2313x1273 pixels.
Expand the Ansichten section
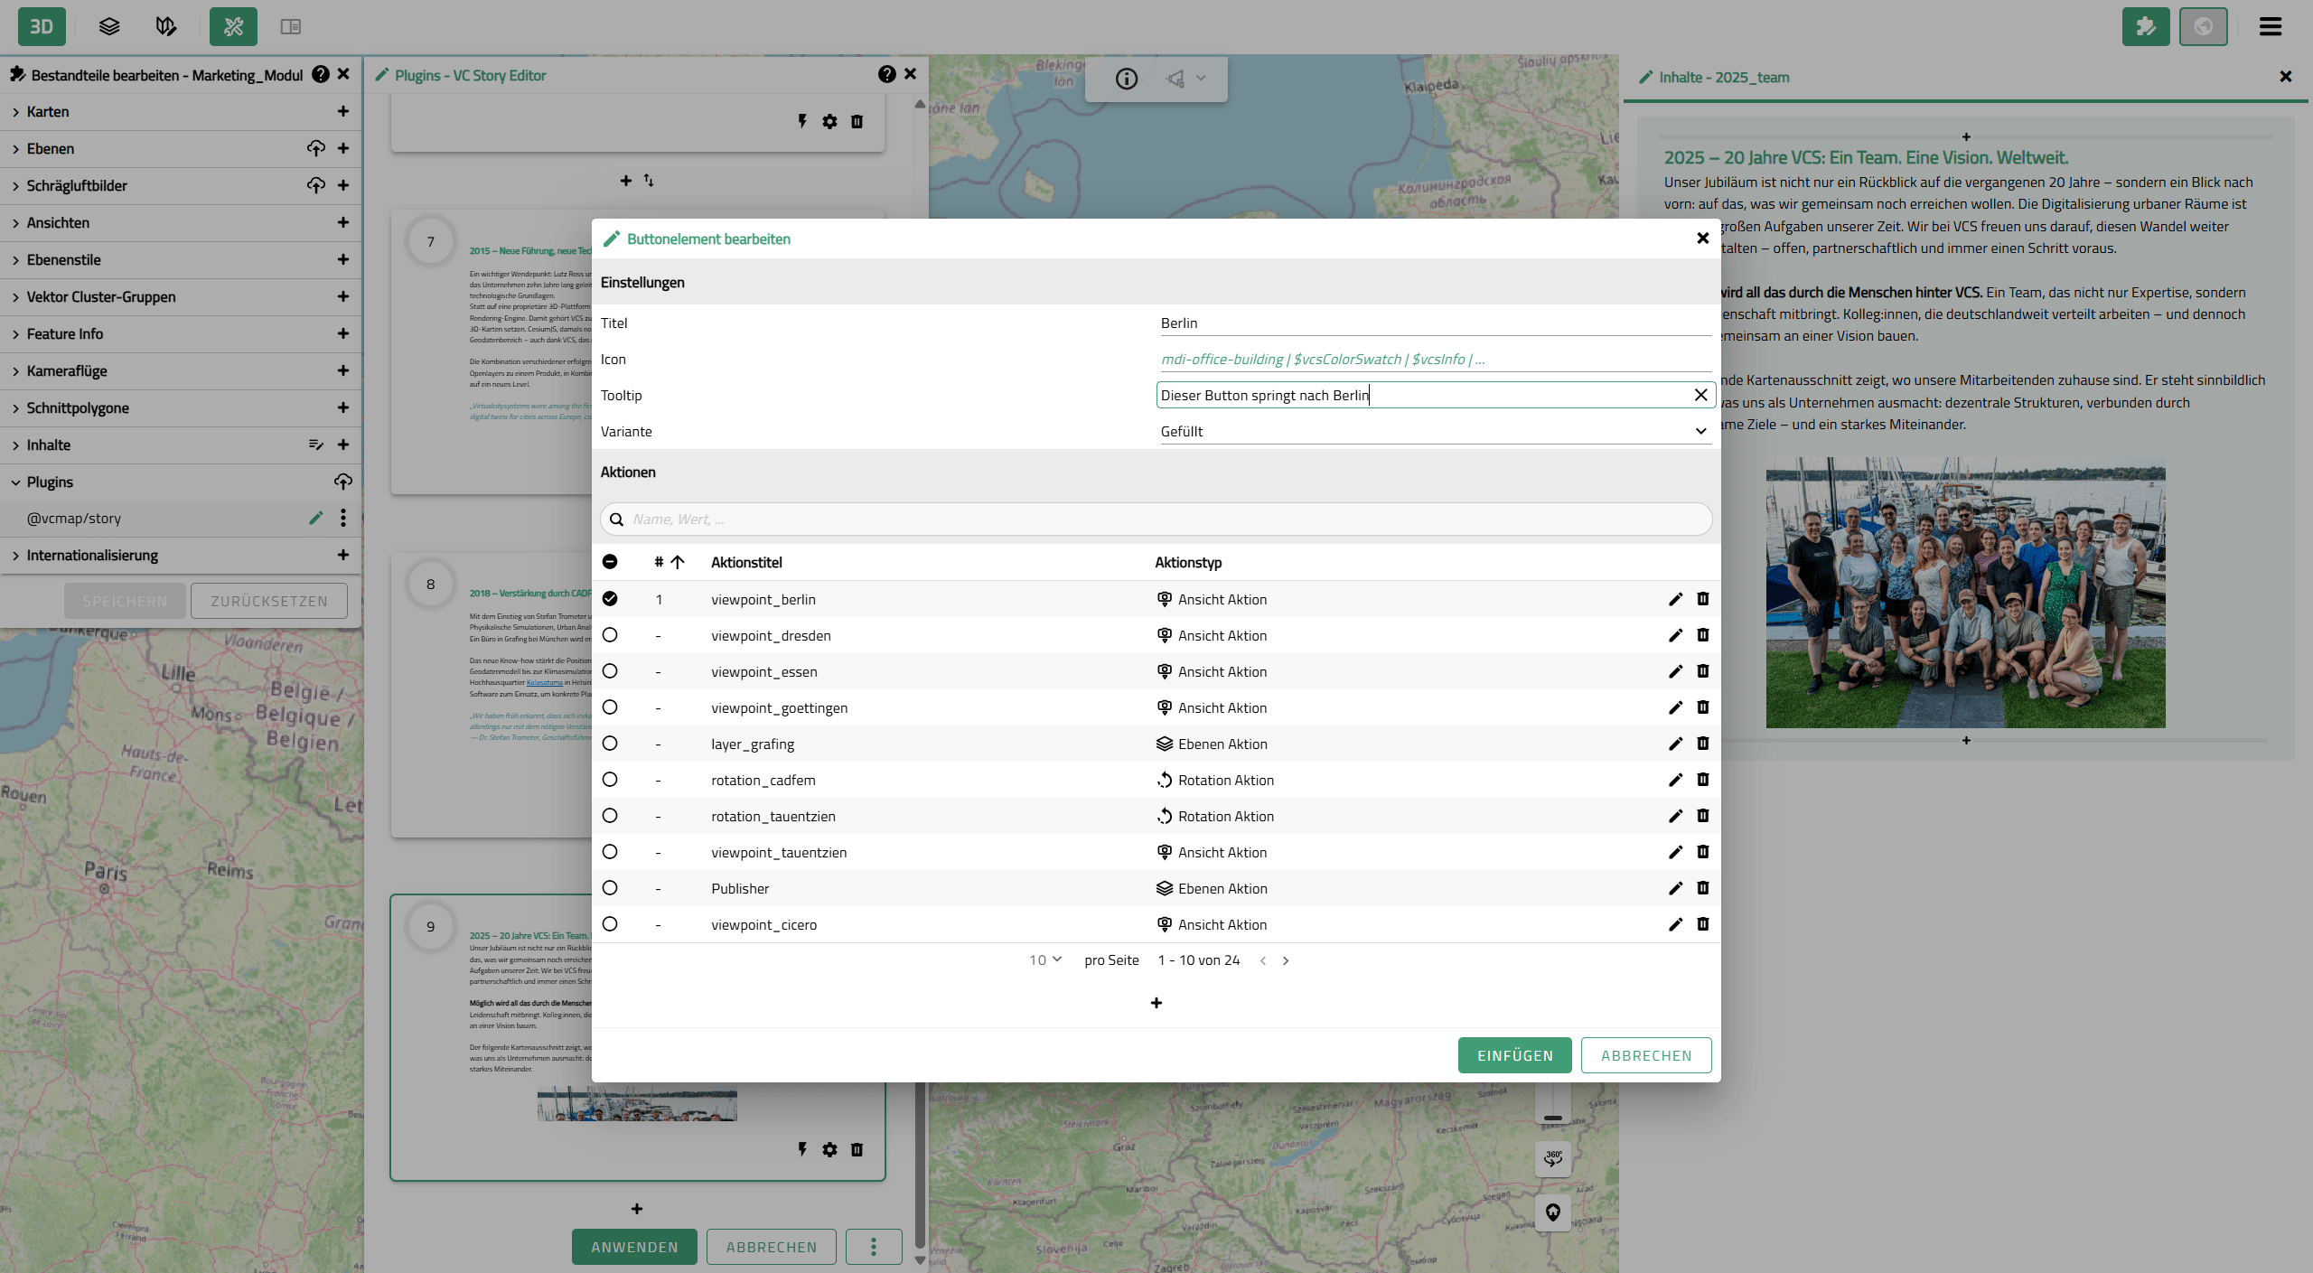click(15, 223)
